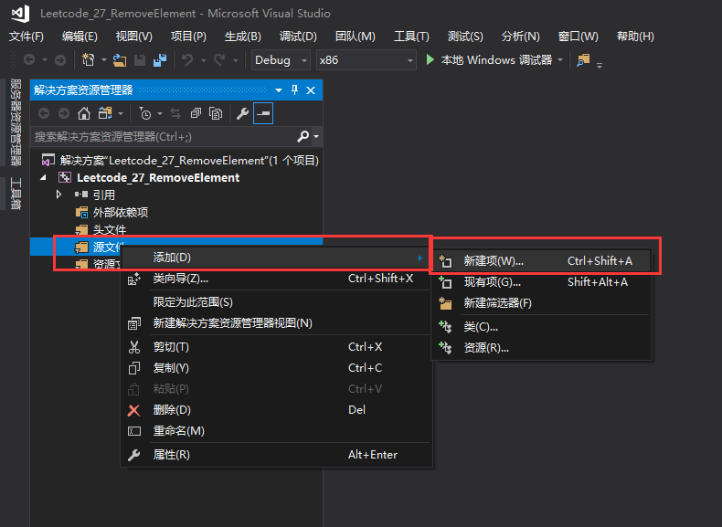This screenshot has width=722, height=527.
Task: Choose 类向导(Z)... in context menu
Action: (276, 279)
